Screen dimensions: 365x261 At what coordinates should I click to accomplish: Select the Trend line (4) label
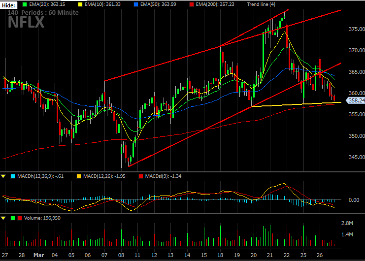(x=261, y=4)
